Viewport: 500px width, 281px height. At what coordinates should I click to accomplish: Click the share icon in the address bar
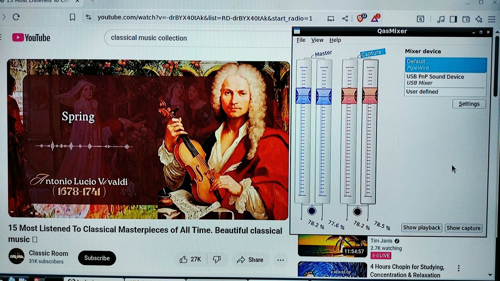coord(345,18)
